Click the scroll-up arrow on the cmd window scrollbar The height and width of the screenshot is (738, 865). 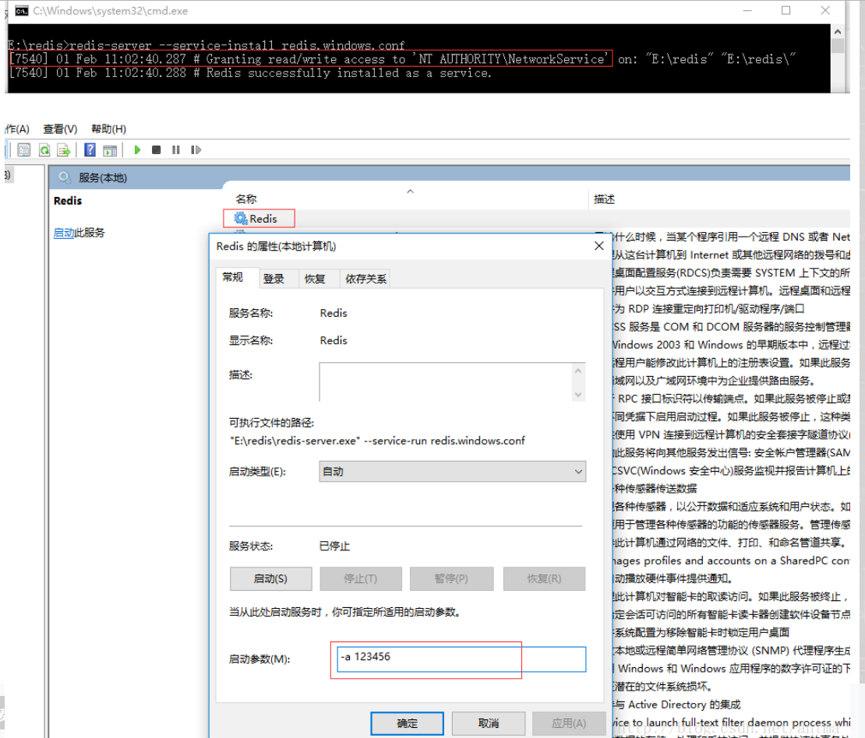(839, 31)
